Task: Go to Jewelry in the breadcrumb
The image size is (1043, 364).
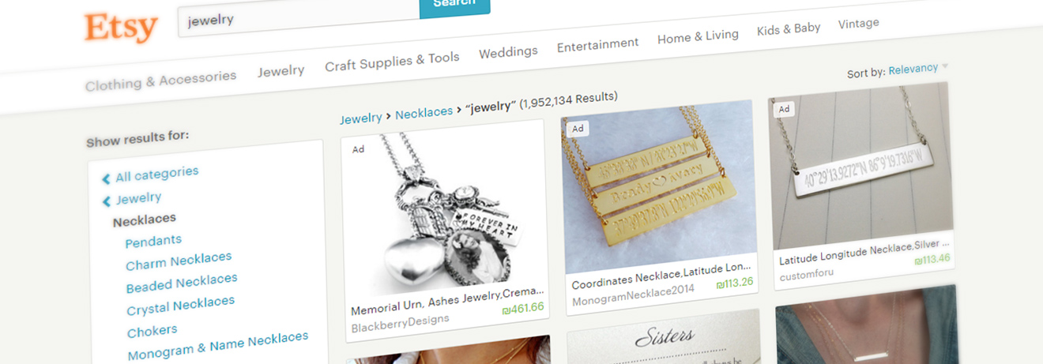Action: (x=361, y=118)
